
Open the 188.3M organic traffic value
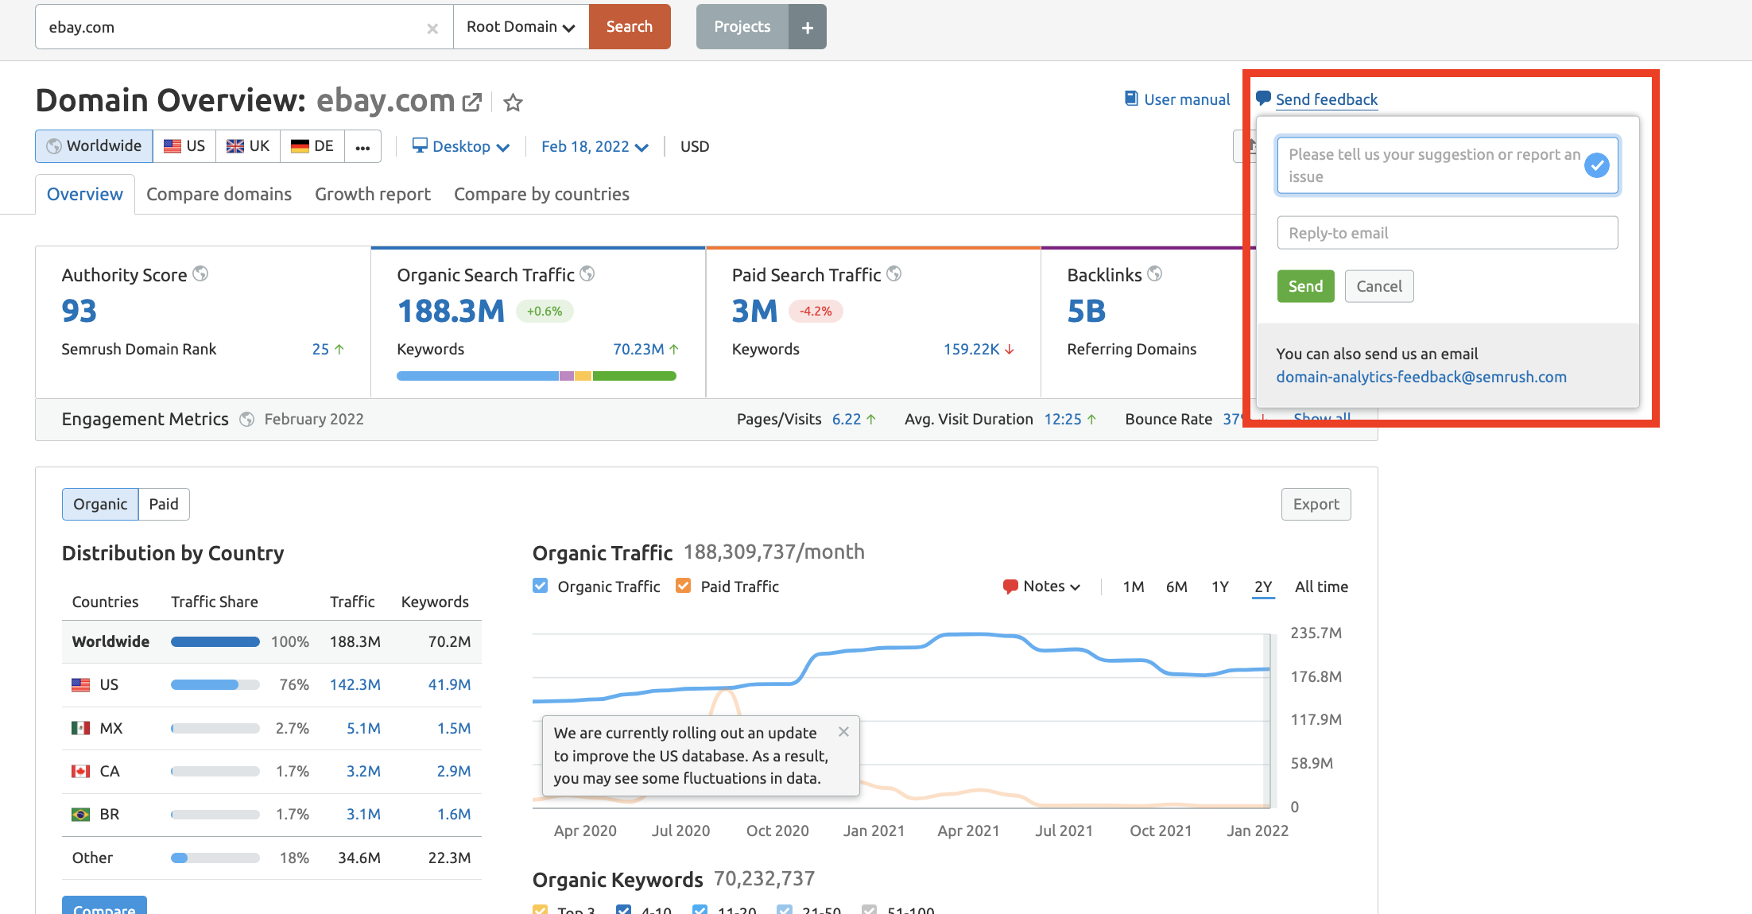451,311
